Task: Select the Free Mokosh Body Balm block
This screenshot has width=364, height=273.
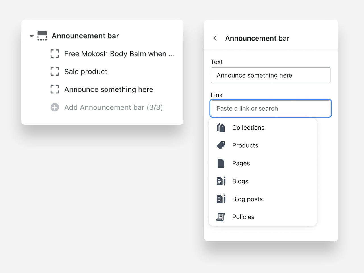Action: tap(119, 54)
